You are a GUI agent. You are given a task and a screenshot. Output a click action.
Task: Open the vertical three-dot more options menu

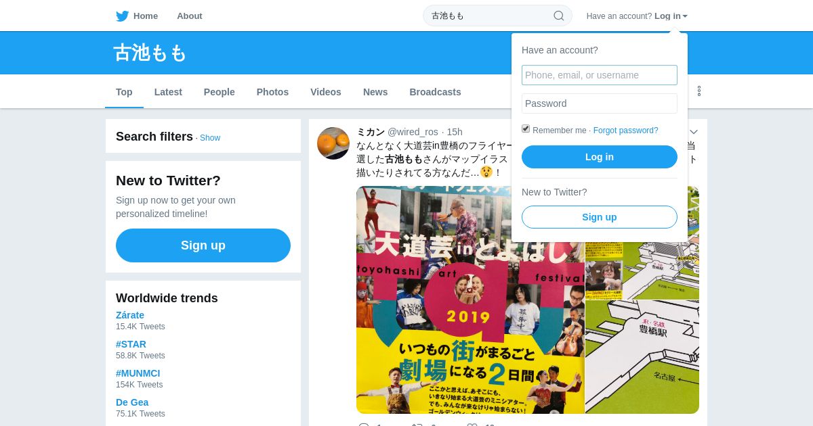tap(699, 91)
